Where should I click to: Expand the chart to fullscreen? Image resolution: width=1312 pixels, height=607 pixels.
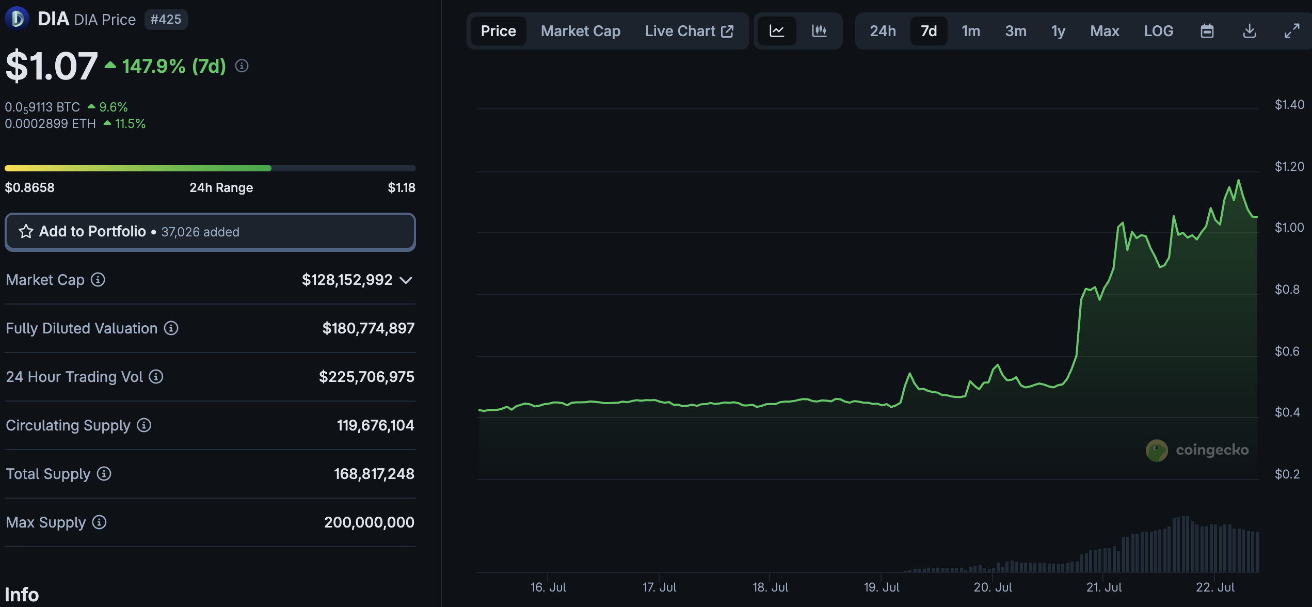click(x=1292, y=31)
